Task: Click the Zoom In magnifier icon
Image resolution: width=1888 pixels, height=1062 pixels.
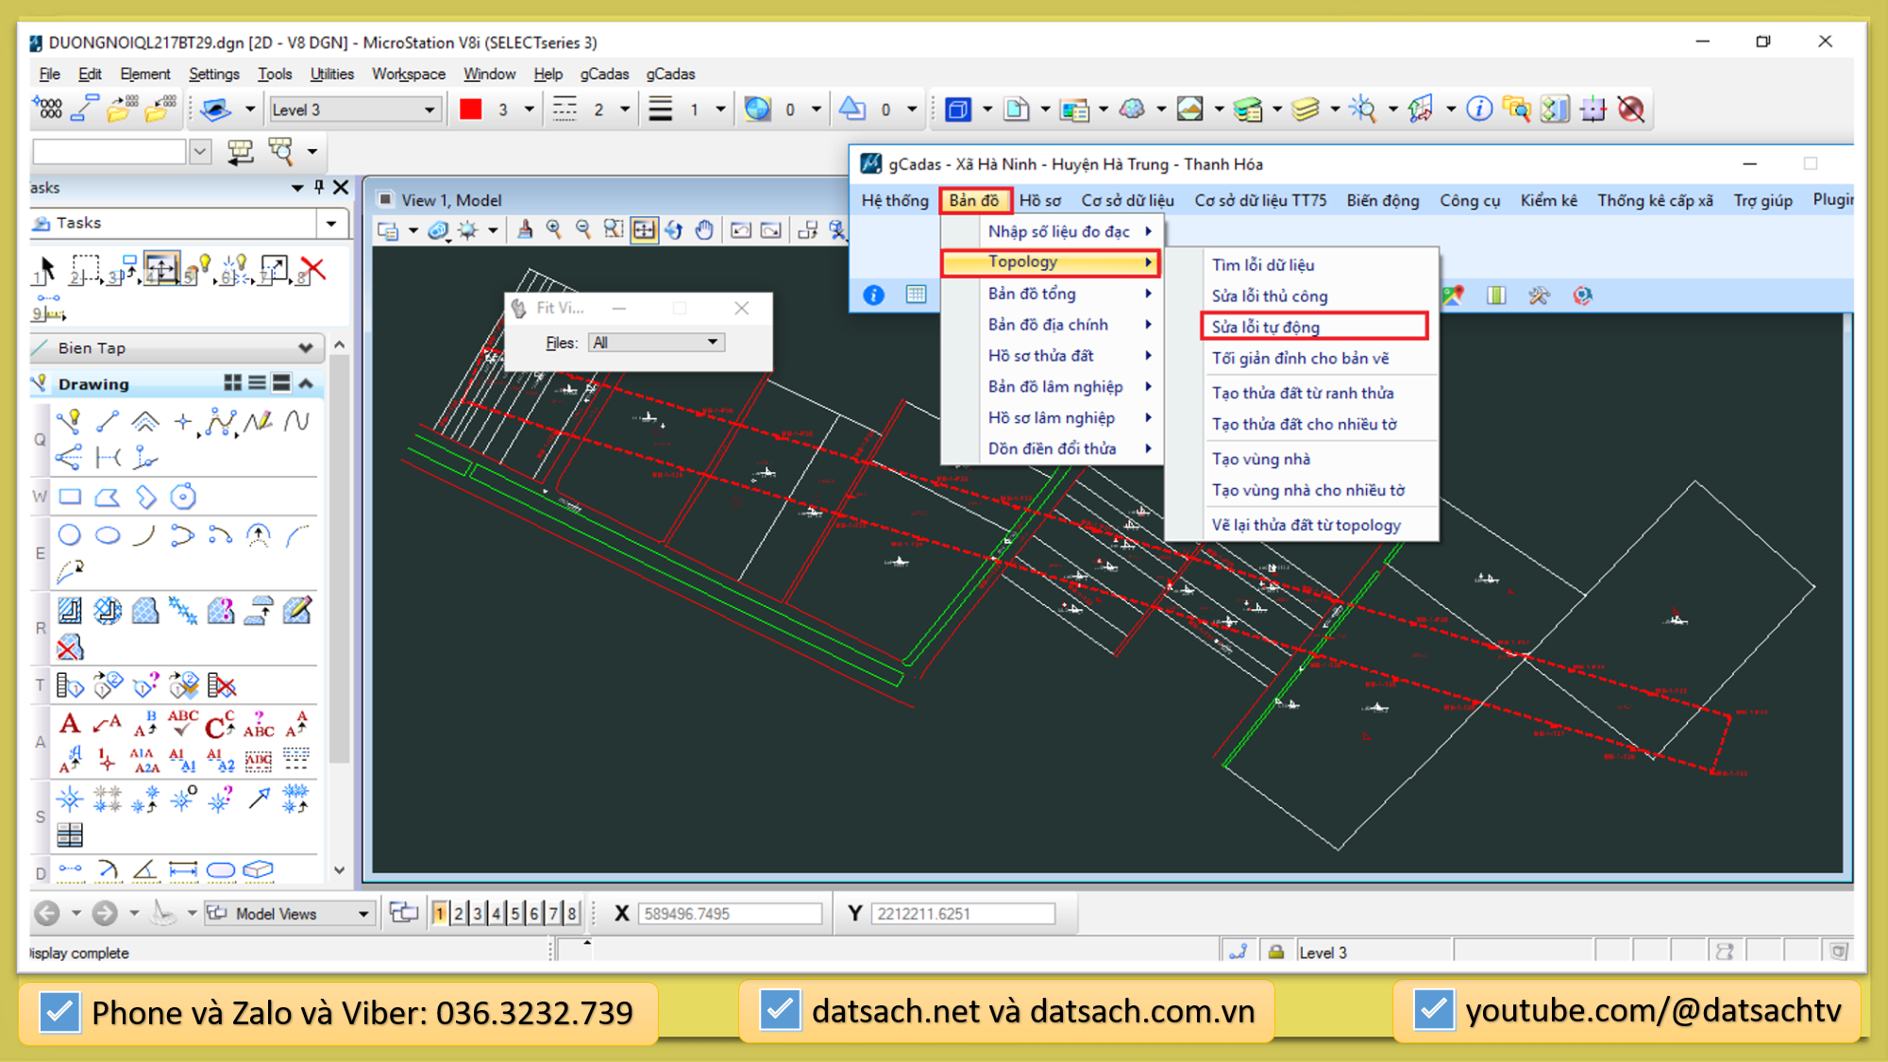Action: pos(553,229)
